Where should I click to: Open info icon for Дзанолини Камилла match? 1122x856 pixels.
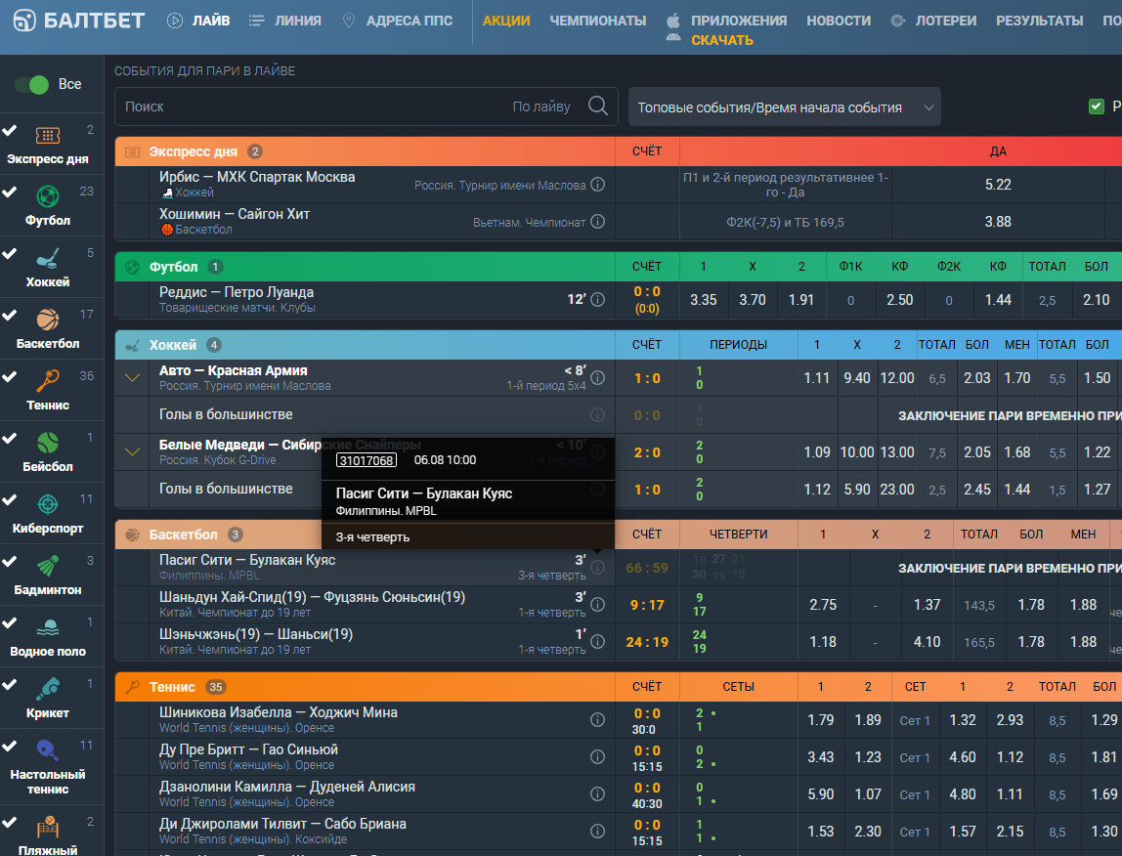coord(597,793)
